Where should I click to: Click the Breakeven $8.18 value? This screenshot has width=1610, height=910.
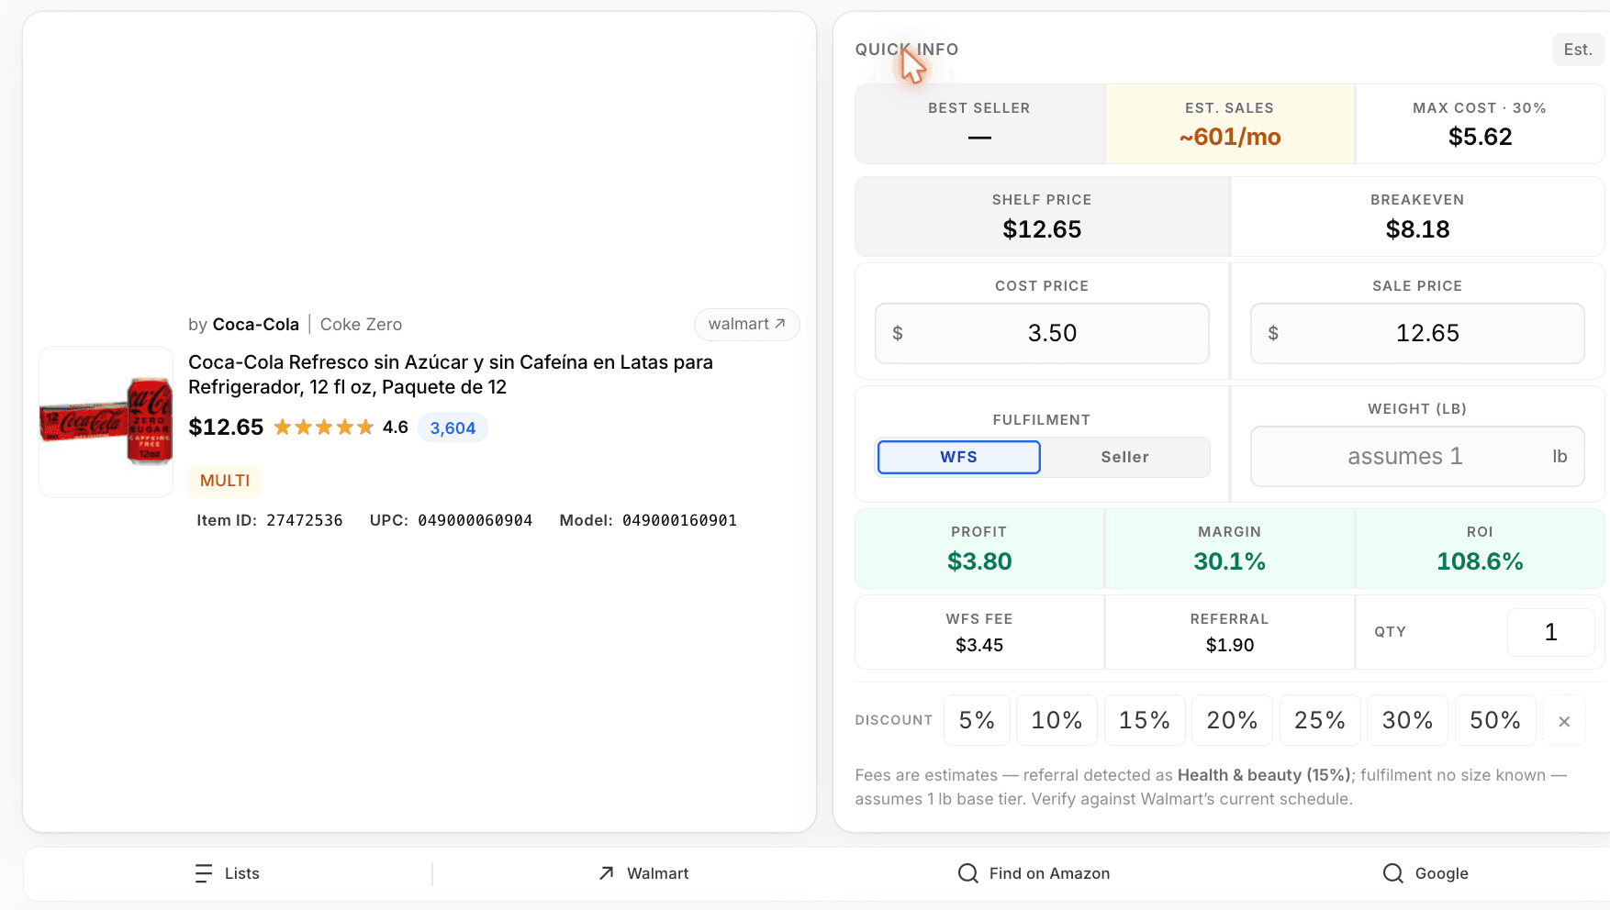pos(1417,229)
